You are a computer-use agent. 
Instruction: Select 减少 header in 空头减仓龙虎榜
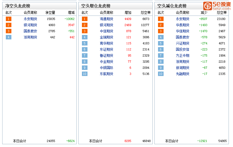coord(204,12)
